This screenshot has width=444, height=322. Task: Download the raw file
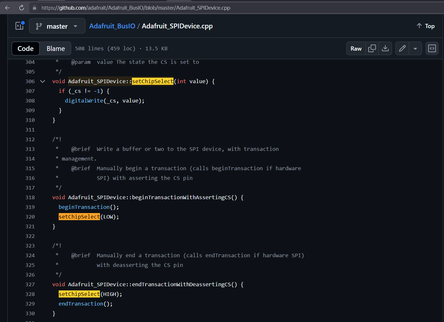(385, 49)
